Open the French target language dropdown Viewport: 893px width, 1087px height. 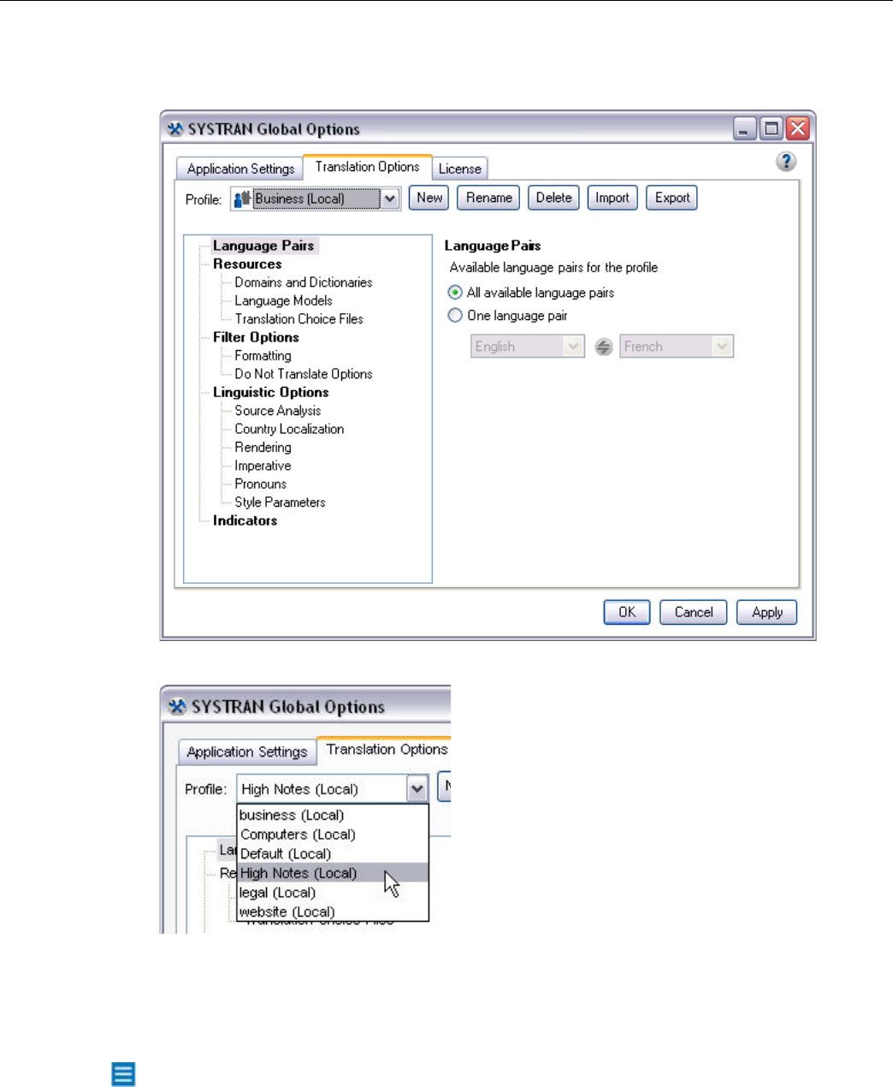point(677,347)
